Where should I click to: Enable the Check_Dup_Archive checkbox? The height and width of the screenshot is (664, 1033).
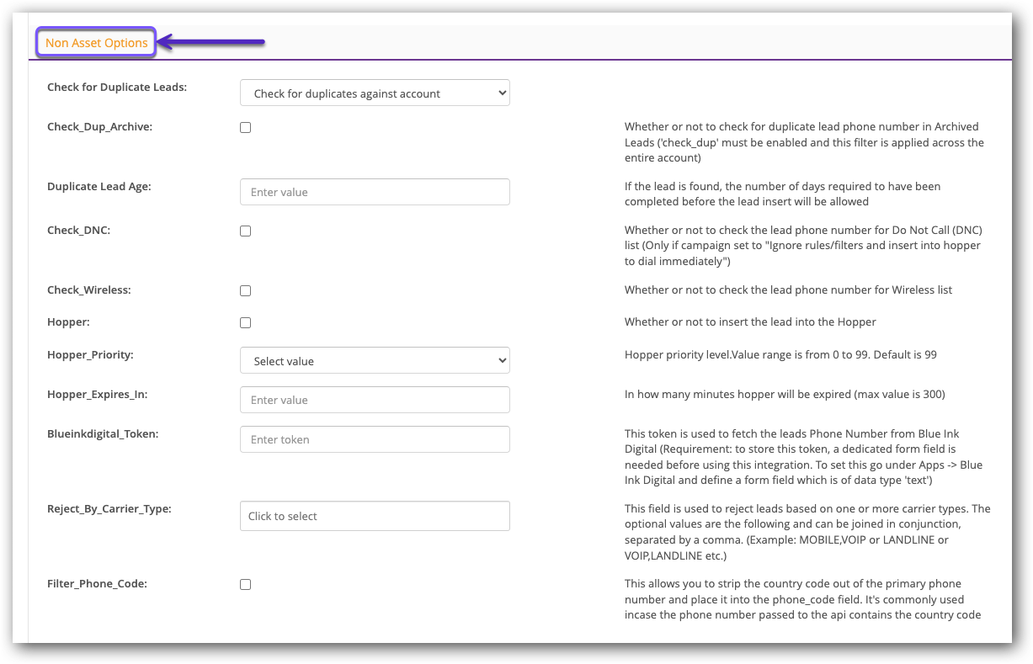click(245, 127)
